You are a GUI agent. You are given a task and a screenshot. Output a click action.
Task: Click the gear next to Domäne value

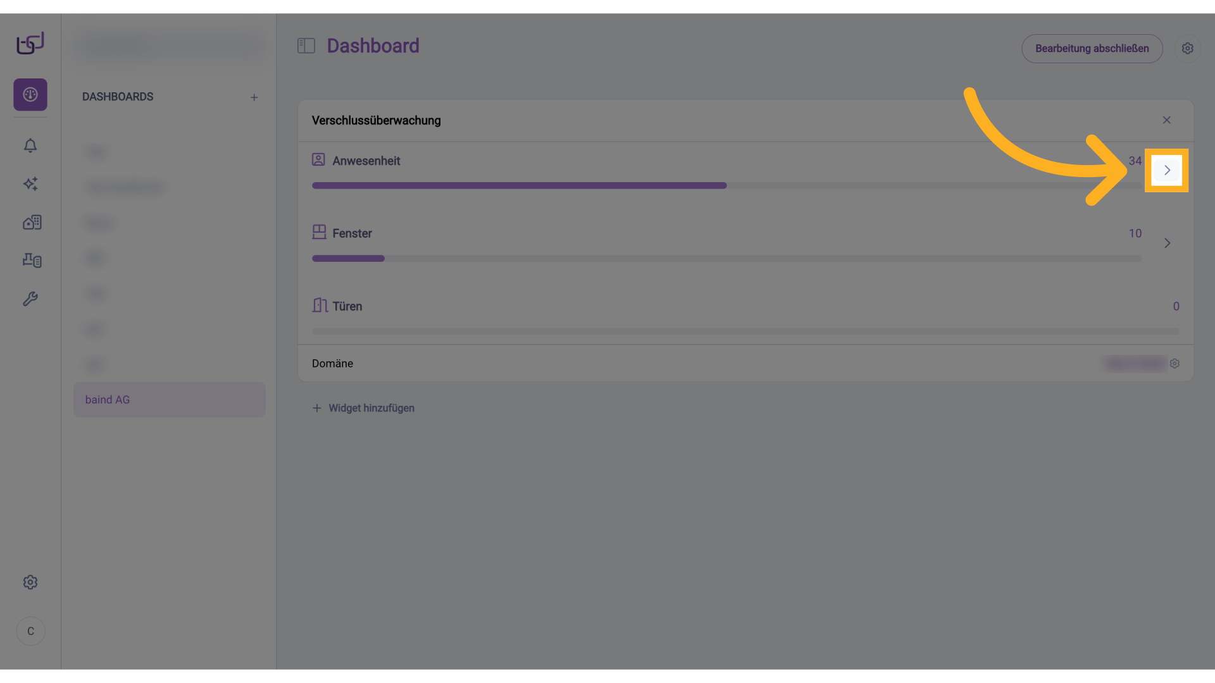click(x=1175, y=364)
